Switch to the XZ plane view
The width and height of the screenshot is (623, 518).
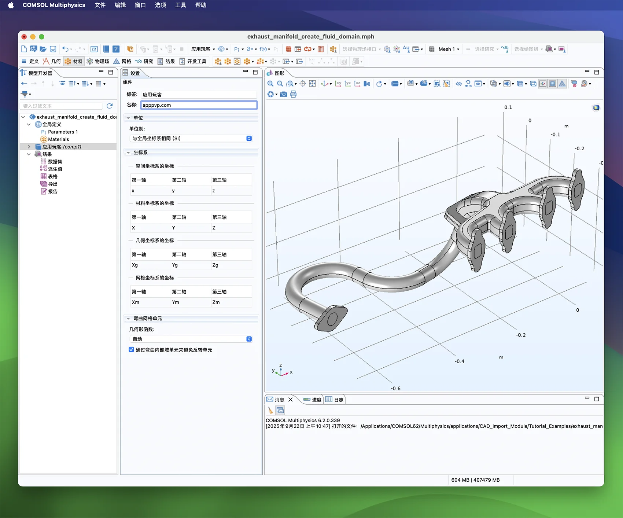pyautogui.click(x=357, y=84)
